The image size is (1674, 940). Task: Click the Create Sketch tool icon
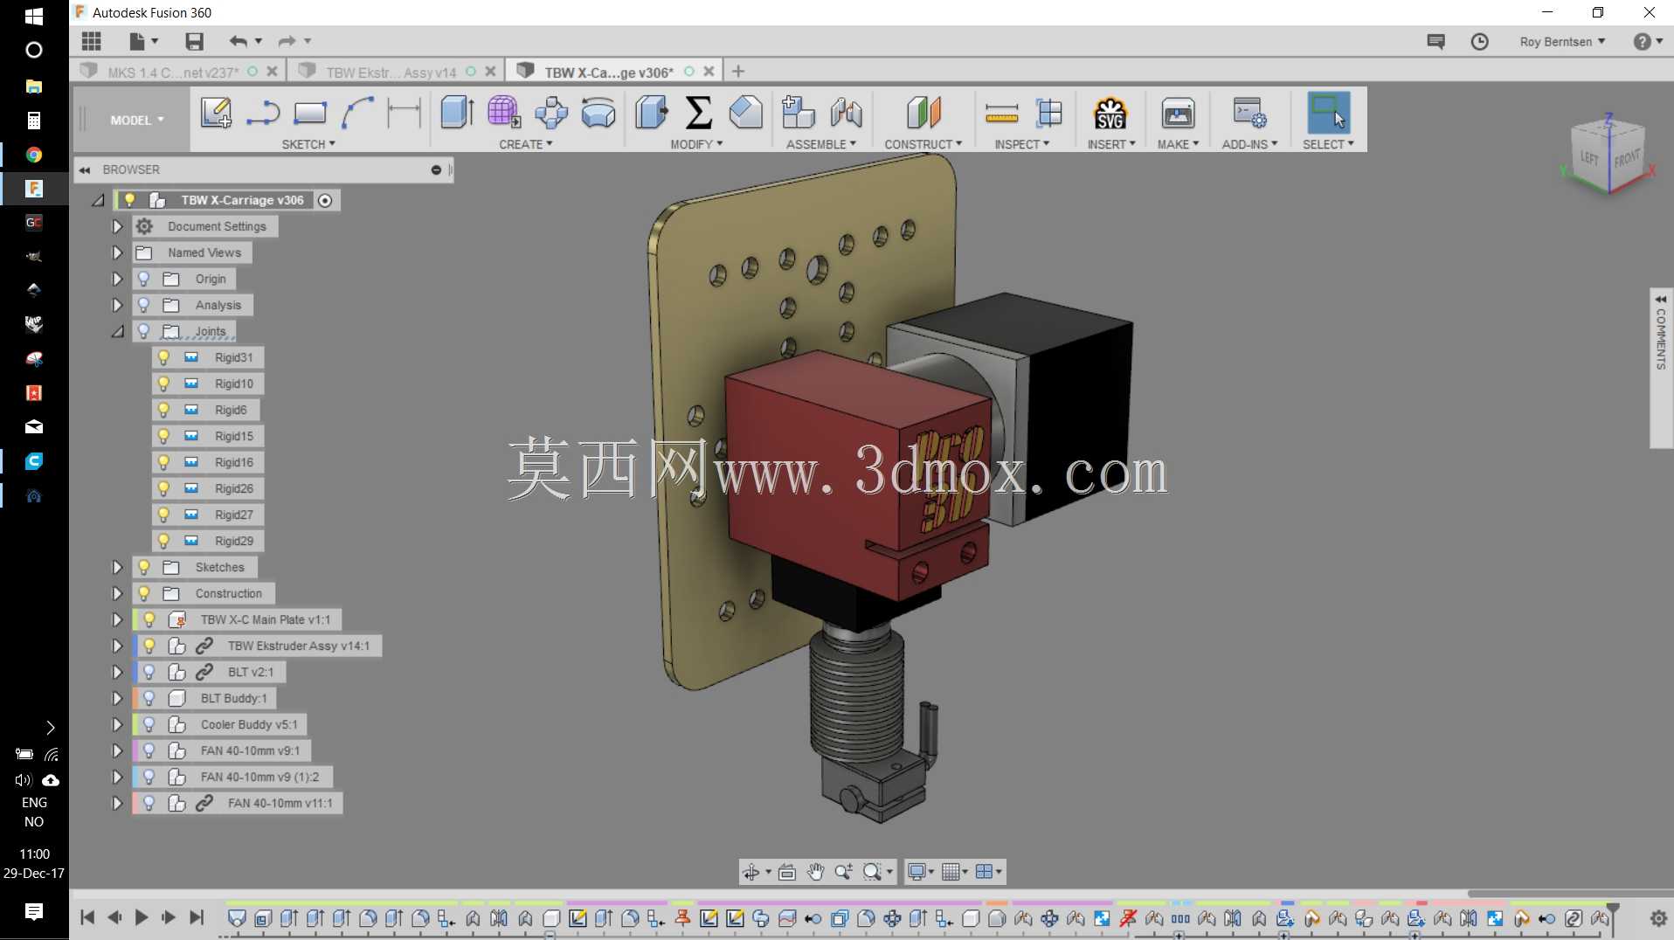(216, 113)
